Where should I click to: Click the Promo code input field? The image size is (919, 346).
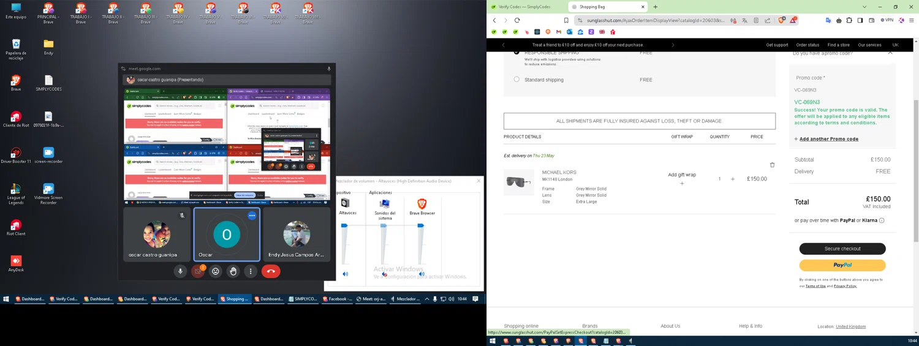click(x=842, y=90)
